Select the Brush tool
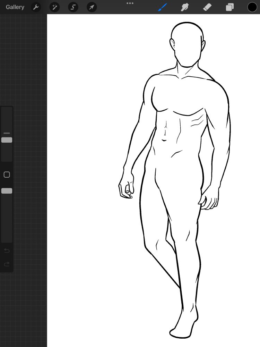 163,7
